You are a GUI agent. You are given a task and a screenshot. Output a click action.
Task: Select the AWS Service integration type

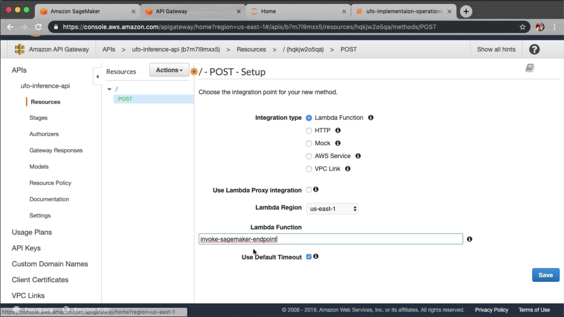pyautogui.click(x=309, y=156)
